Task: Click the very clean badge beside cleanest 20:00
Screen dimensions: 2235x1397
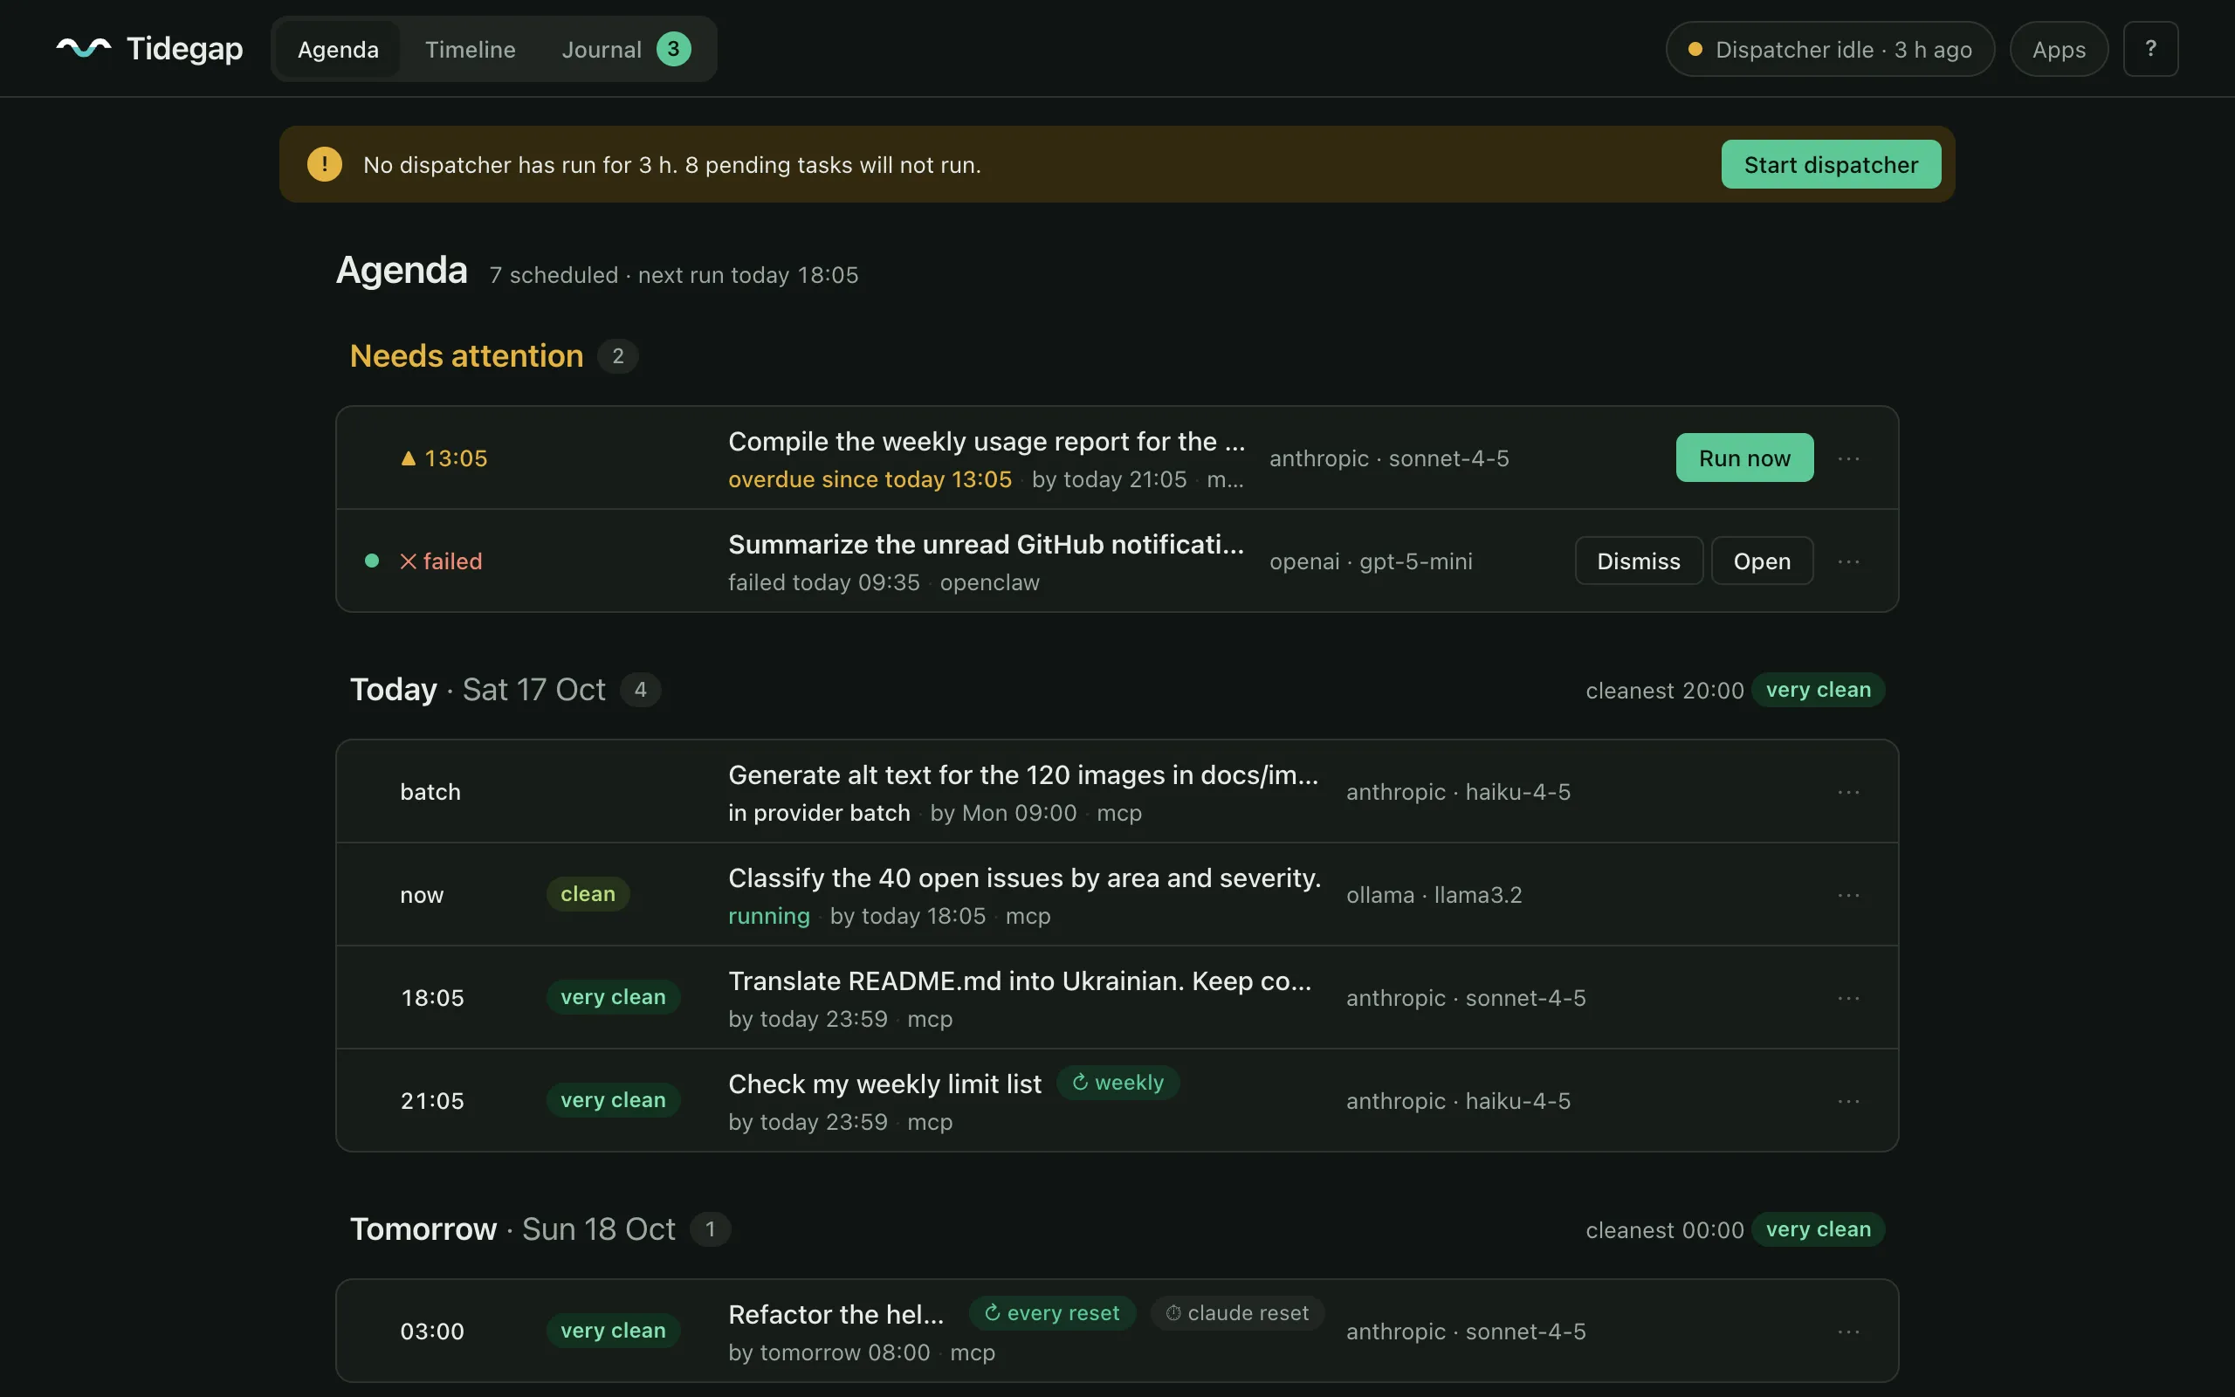Action: [1818, 689]
